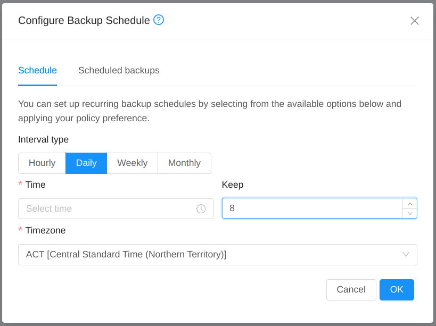Expand the Timezone dropdown chevron
This screenshot has height=326, width=436.
point(405,254)
